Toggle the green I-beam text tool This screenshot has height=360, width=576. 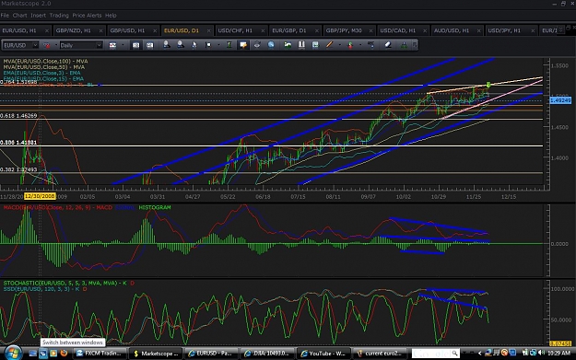pyautogui.click(x=229, y=45)
